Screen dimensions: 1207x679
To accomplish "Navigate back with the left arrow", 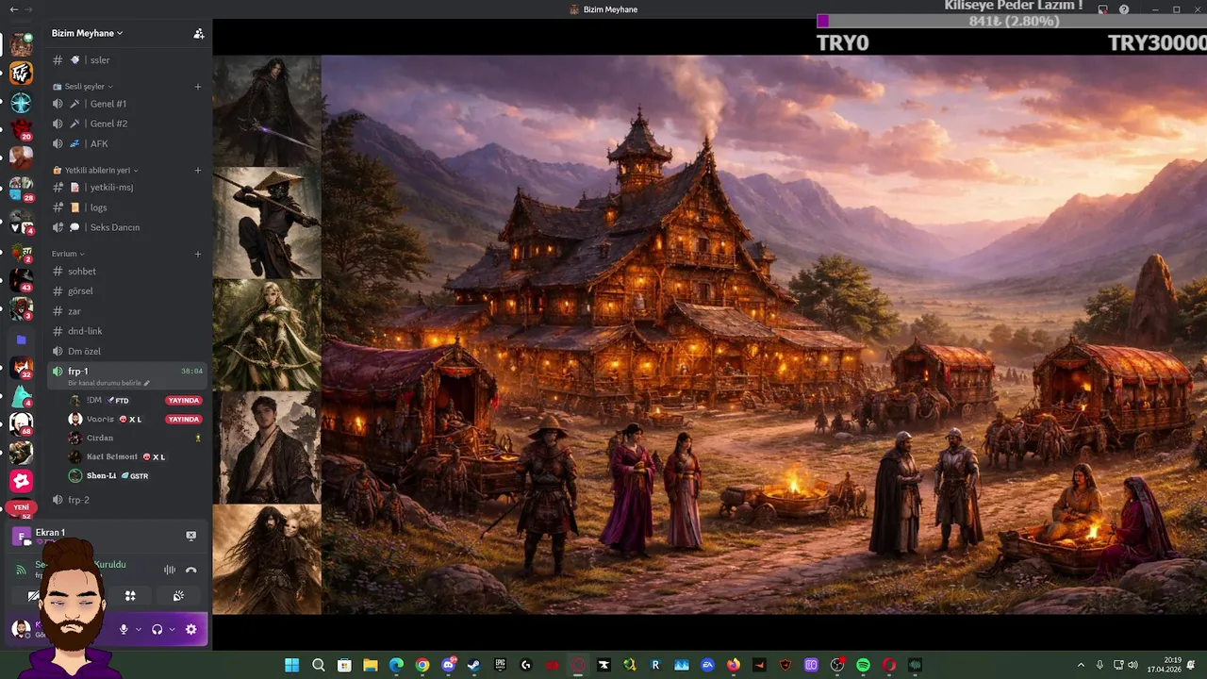I will click(13, 9).
